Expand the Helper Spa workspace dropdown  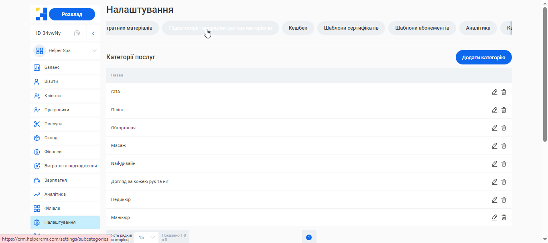pos(65,50)
